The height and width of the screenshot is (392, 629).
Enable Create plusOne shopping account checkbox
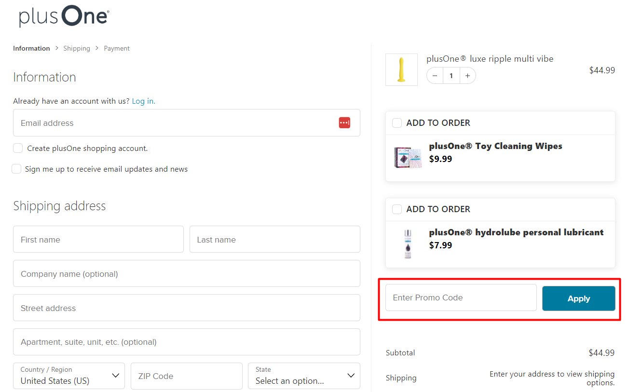click(x=18, y=148)
